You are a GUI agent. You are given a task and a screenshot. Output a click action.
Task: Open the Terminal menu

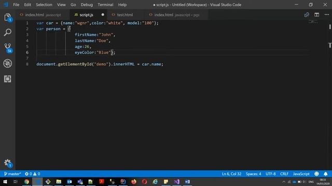(105, 5)
